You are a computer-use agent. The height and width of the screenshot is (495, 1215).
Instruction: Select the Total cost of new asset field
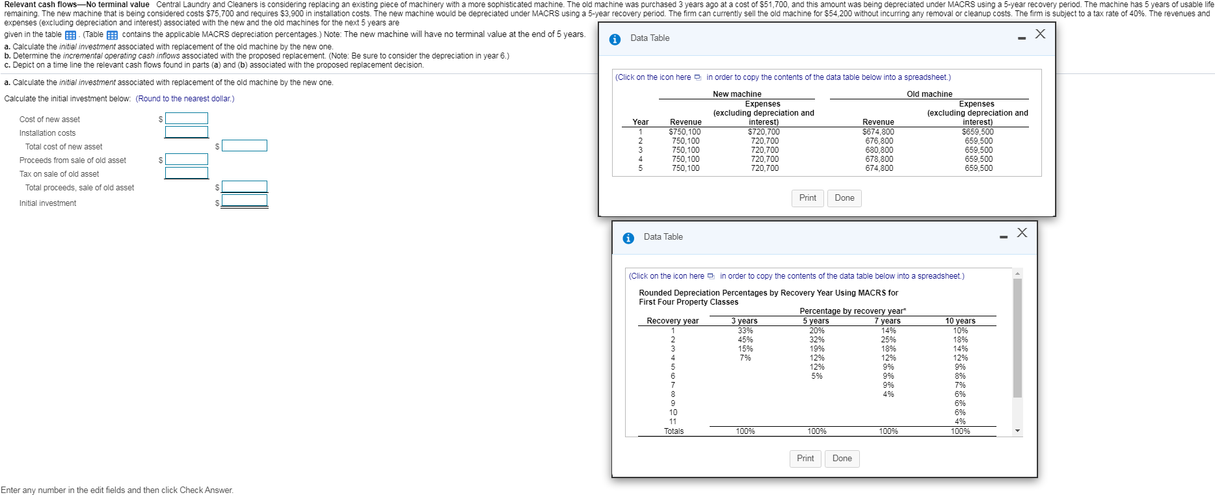(245, 146)
